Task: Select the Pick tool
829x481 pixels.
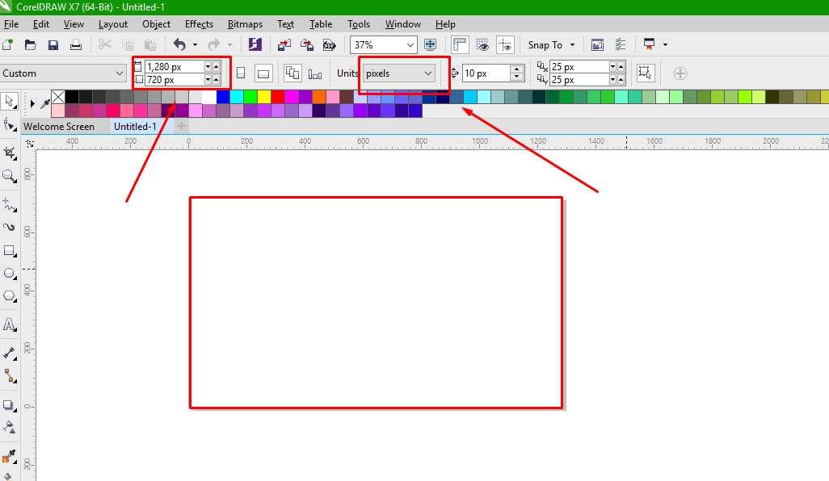Action: point(10,101)
